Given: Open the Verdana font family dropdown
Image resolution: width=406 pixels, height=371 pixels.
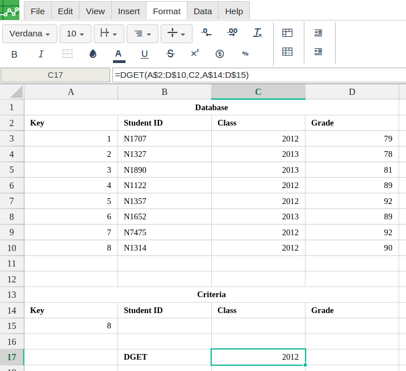Looking at the screenshot, I should click(x=30, y=34).
